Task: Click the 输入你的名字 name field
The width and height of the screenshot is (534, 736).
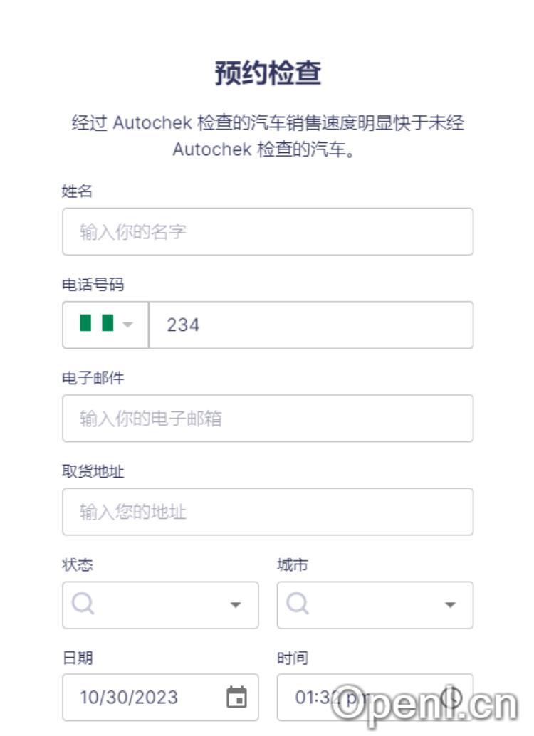Action: point(267,231)
